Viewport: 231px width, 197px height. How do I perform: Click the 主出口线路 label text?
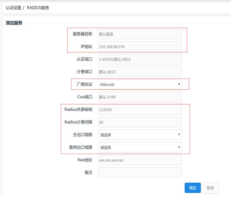[80, 135]
